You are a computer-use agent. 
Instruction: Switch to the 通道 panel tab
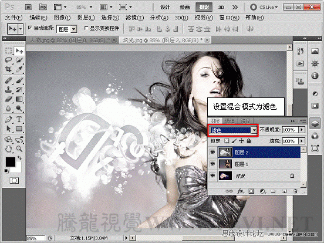click(x=230, y=121)
